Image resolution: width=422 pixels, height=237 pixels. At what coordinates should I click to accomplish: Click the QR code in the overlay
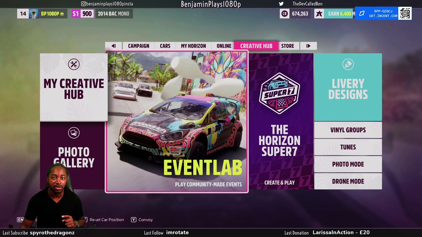(405, 13)
